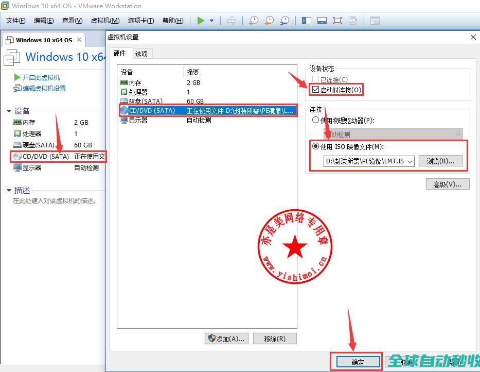Open the power options dropdown arrow
The height and width of the screenshot is (372, 480).
point(211,21)
